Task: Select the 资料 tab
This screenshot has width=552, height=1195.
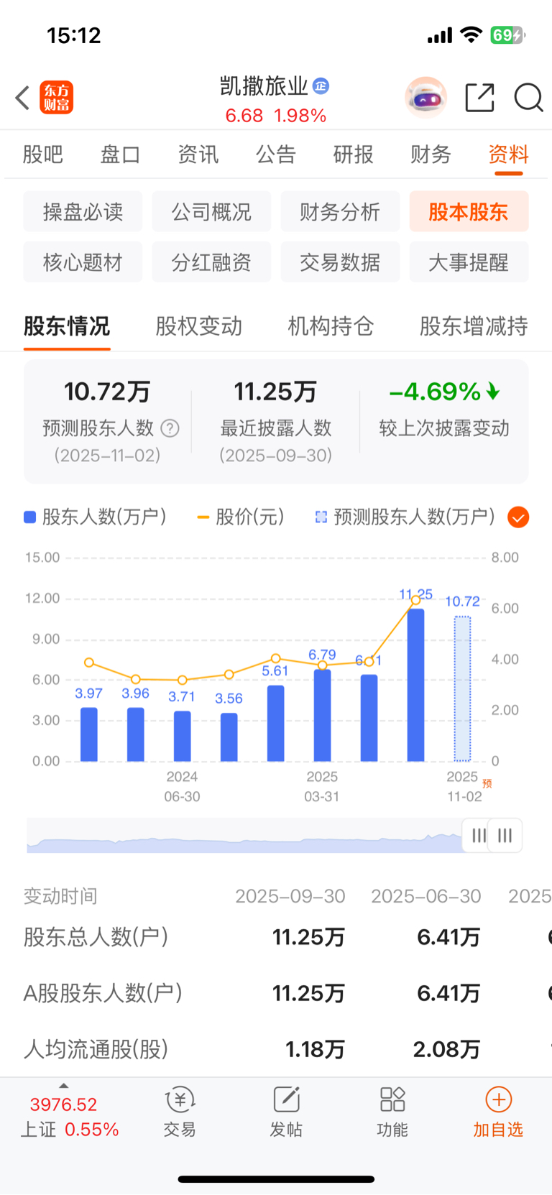Action: pos(508,154)
